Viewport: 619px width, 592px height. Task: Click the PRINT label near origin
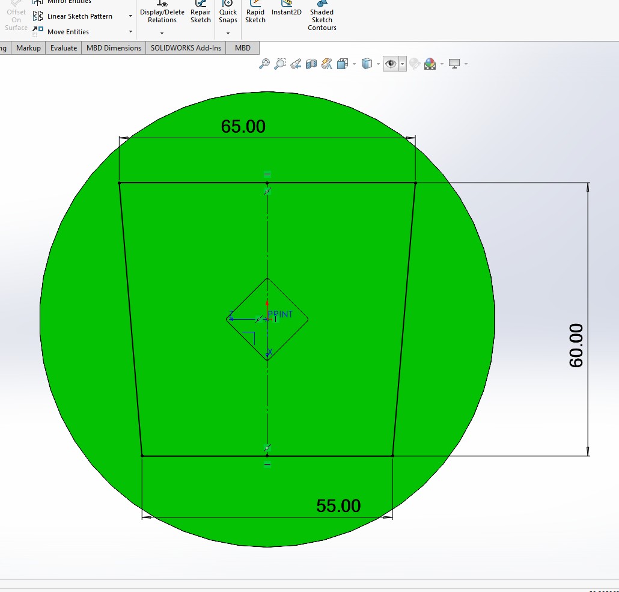pos(280,314)
